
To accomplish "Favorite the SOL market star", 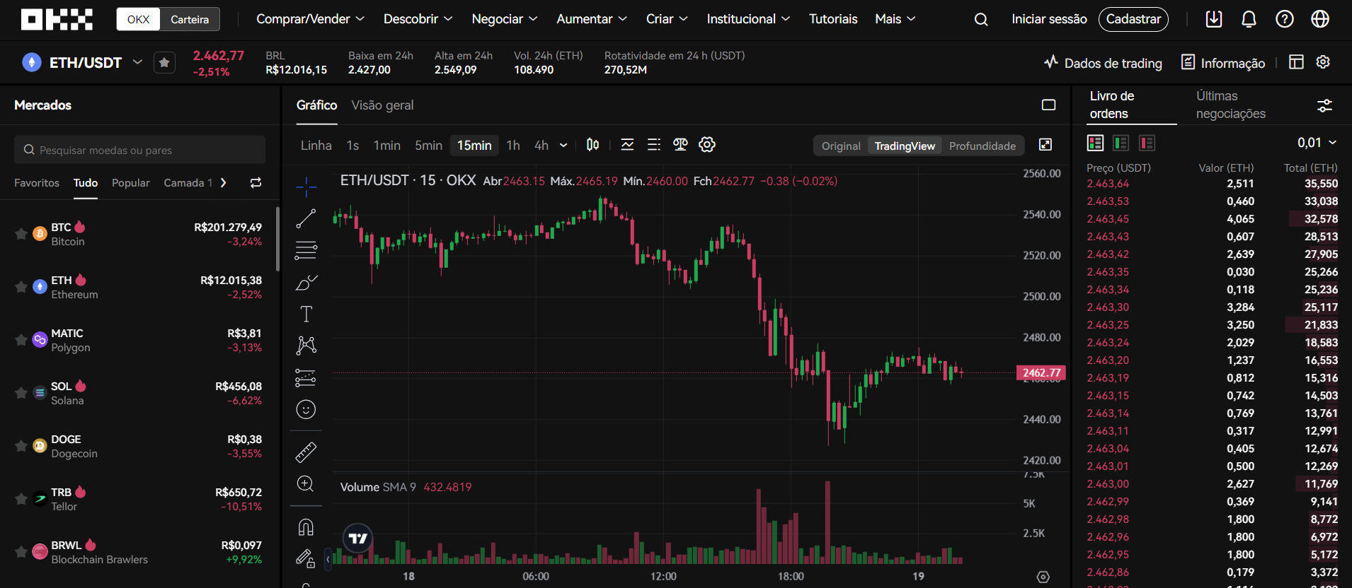I will click(x=21, y=393).
